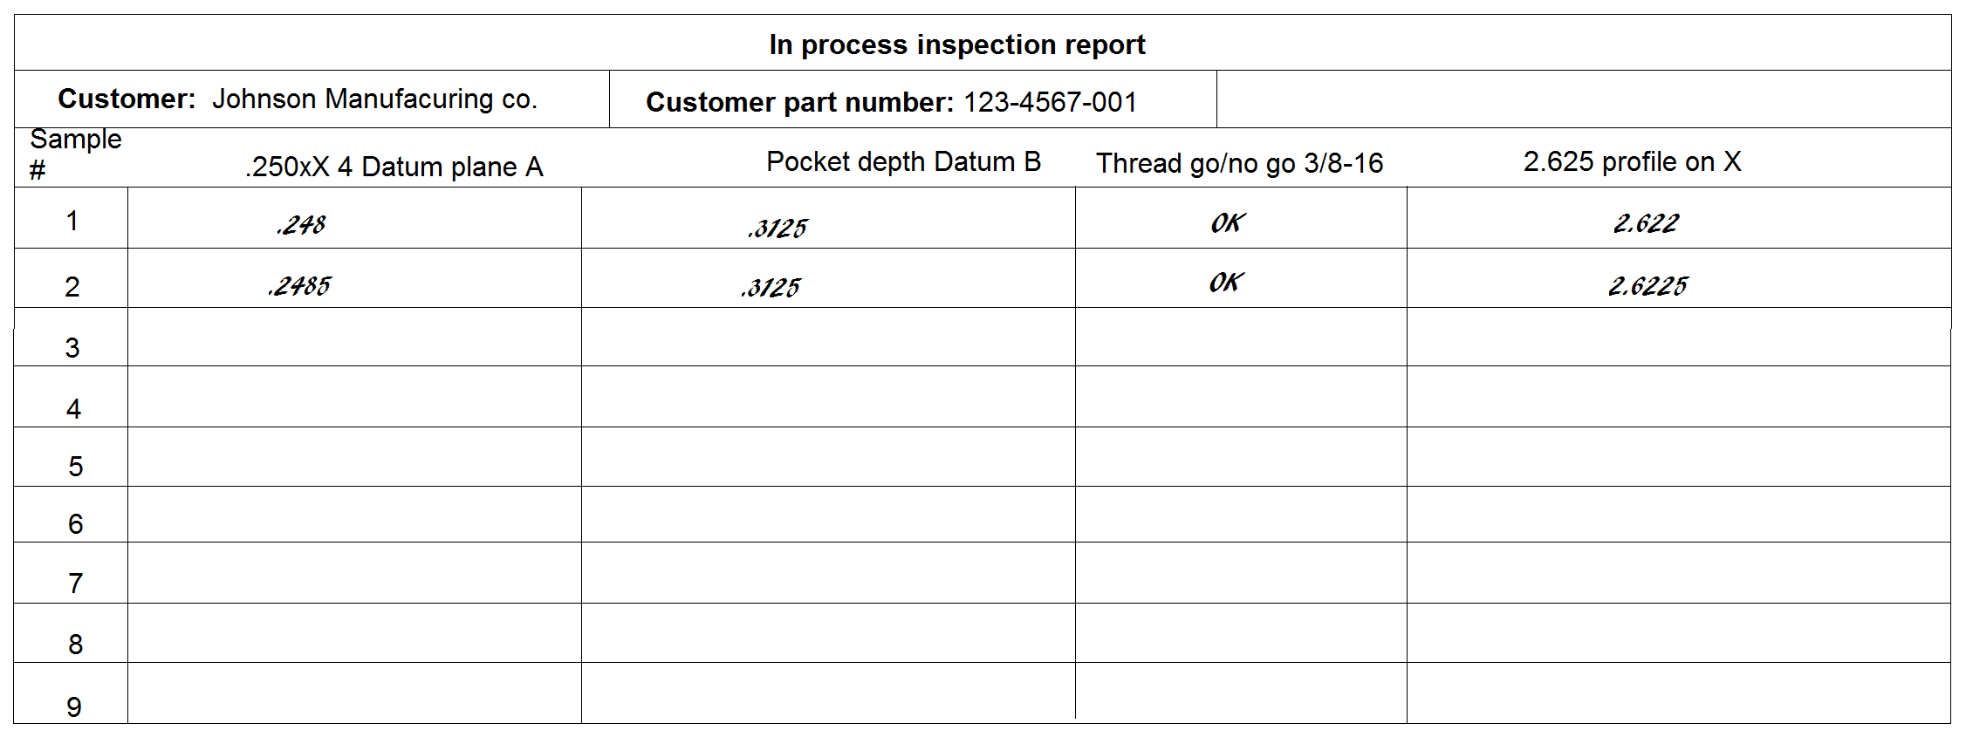Click the empty pocket depth cell for sample 5
The width and height of the screenshot is (1973, 744).
(x=828, y=456)
